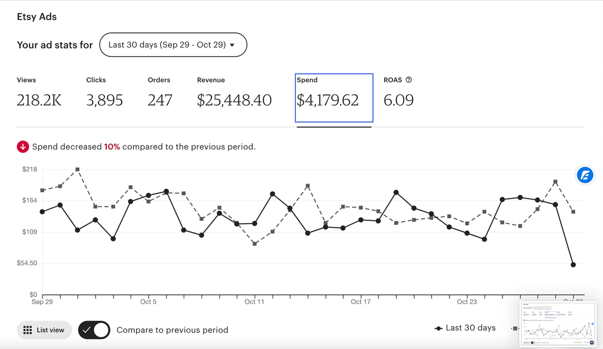This screenshot has height=349, width=603.
Task: Open the blue E extension icon
Action: pyautogui.click(x=585, y=175)
